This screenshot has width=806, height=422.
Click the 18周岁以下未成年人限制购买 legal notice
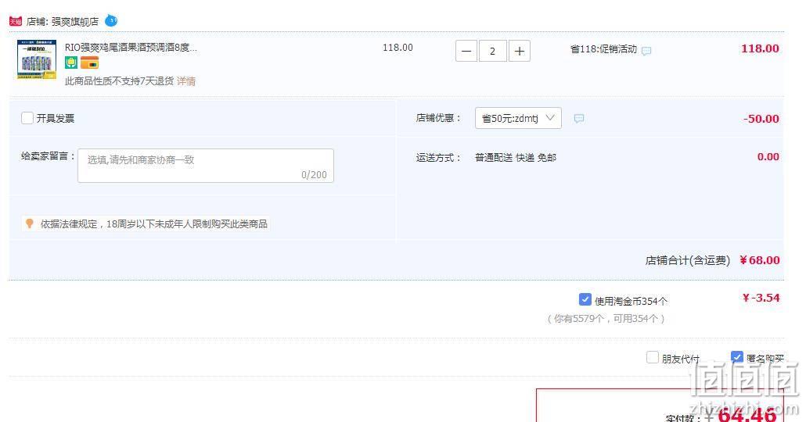tap(154, 224)
